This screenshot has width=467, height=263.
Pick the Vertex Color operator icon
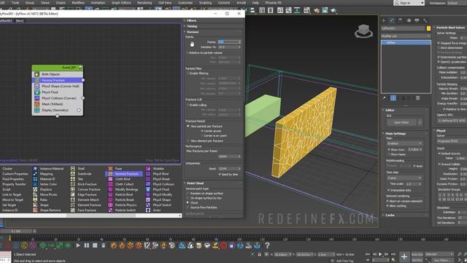pyautogui.click(x=35, y=184)
